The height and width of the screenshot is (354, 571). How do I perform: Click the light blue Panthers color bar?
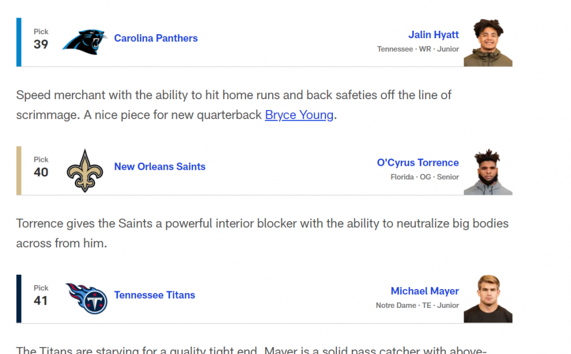click(x=19, y=42)
